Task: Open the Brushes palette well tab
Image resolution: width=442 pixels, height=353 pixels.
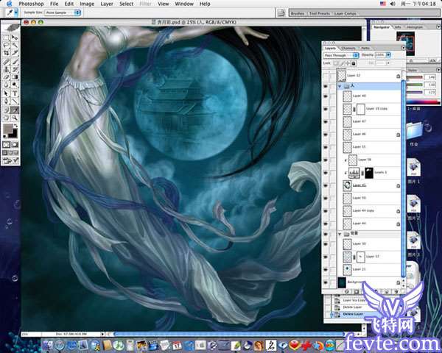Action: click(x=298, y=13)
